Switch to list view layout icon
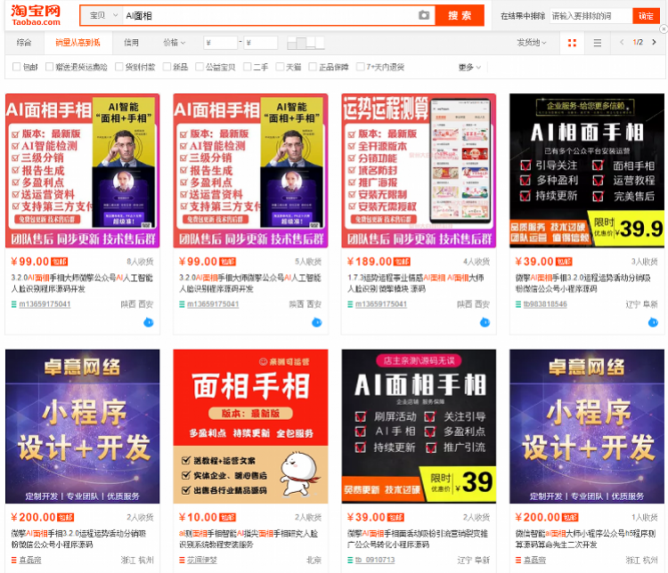This screenshot has height=573, width=668. (598, 43)
